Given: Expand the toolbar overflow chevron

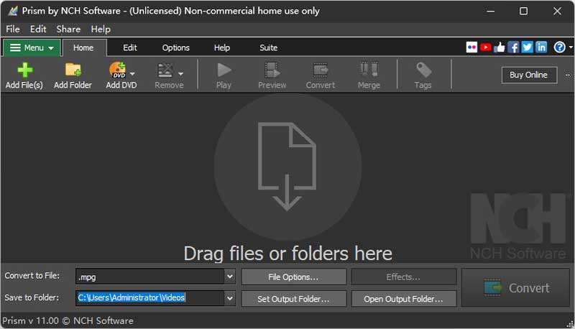Looking at the screenshot, I should click(x=568, y=75).
